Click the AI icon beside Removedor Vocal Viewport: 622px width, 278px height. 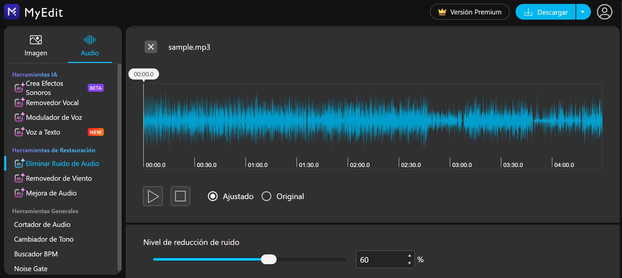point(19,102)
